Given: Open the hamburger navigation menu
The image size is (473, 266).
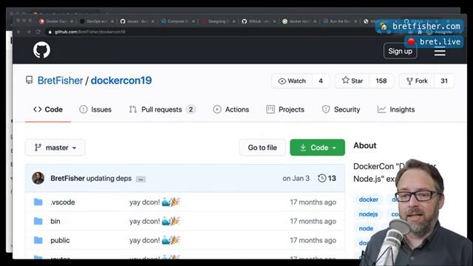Looking at the screenshot, I should (440, 52).
